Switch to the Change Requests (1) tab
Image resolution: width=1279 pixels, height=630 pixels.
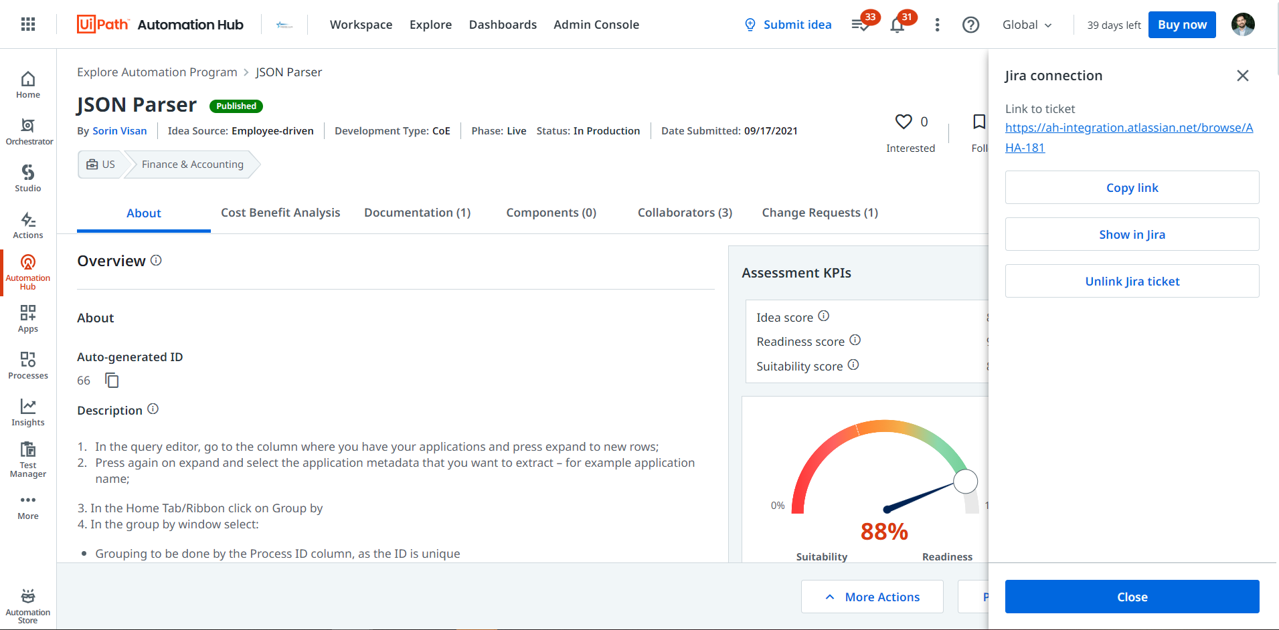tap(820, 213)
